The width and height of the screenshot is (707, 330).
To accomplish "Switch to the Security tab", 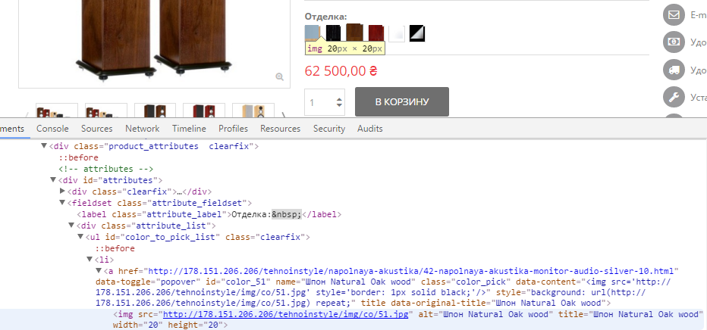I will tap(329, 129).
